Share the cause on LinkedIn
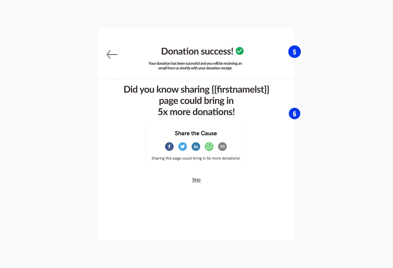Viewport: 393px width, 268px height. 196,147
